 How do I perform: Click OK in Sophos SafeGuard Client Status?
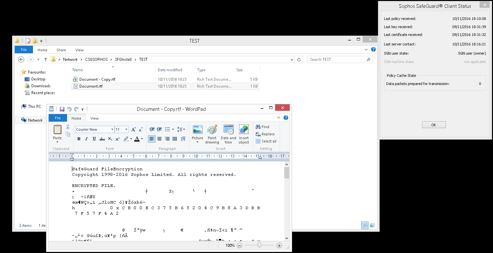[x=434, y=125]
